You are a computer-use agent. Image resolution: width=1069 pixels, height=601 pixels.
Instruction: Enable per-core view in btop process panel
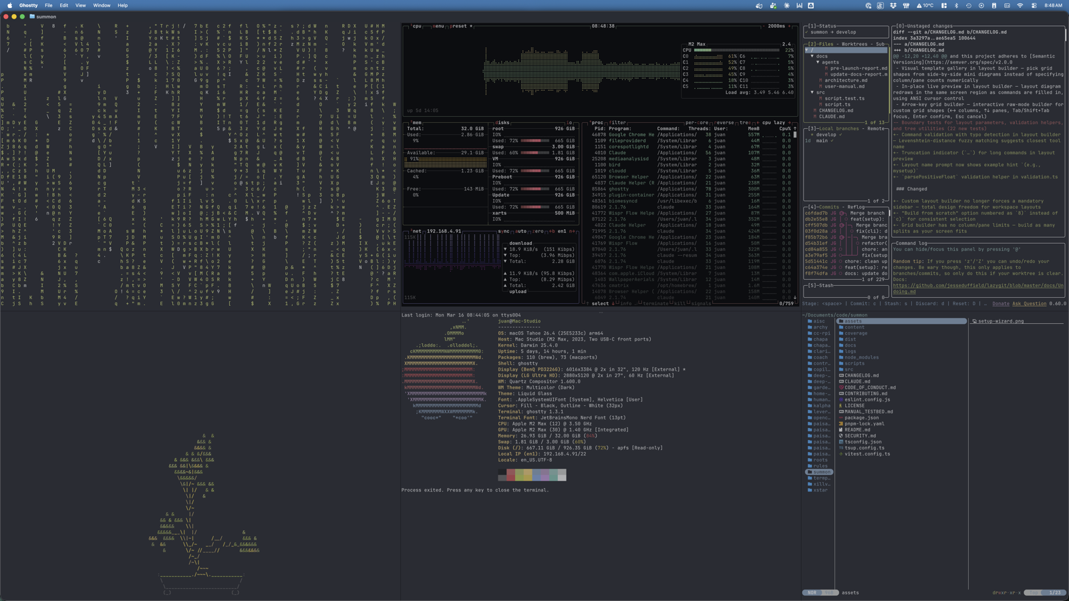pyautogui.click(x=696, y=122)
